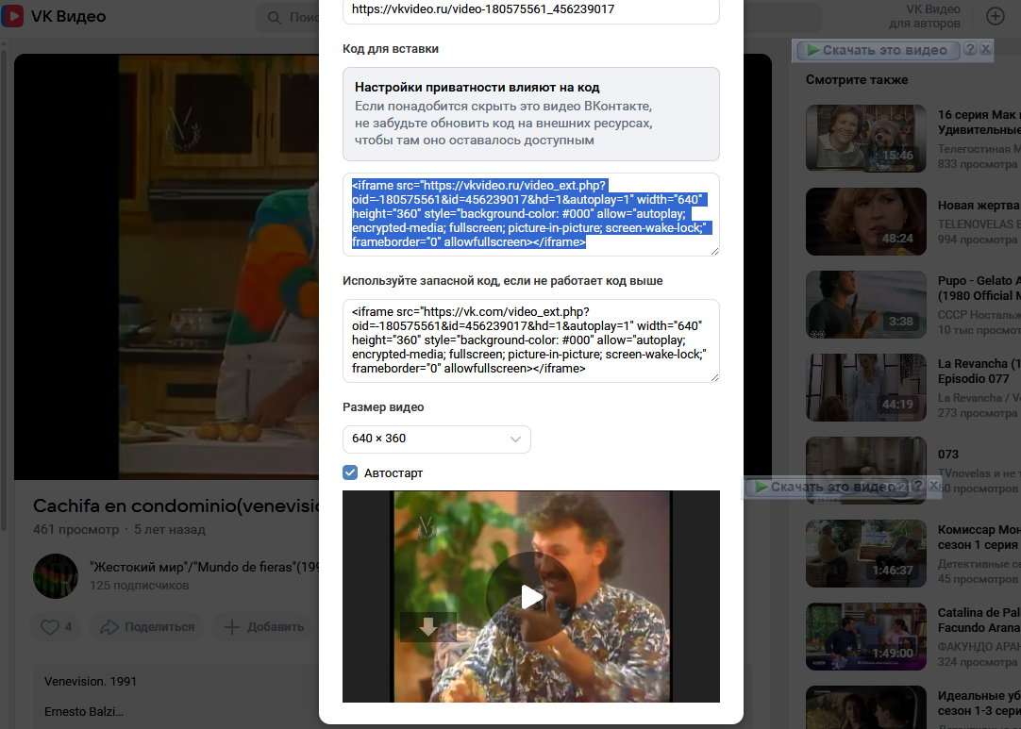Uncheck the Автостарт checkbox
Viewport: 1021px width, 729px height.
click(x=350, y=472)
